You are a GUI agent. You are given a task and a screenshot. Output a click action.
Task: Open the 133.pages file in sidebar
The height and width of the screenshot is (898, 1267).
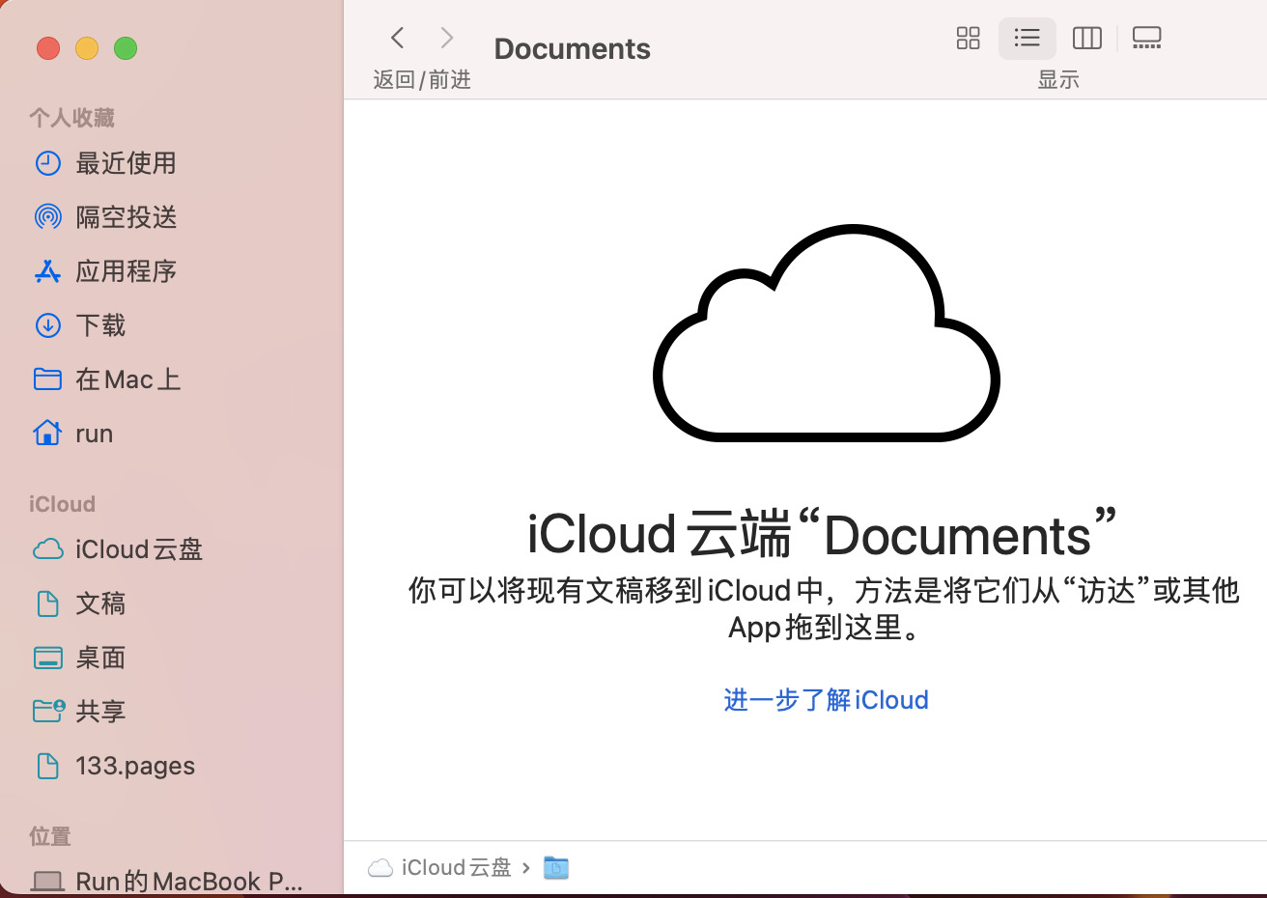point(134,766)
